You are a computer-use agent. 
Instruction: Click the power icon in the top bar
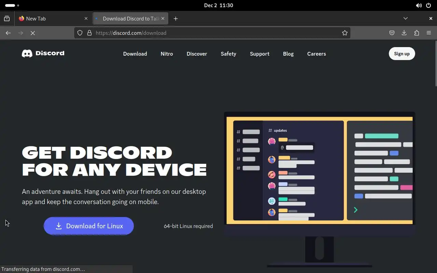click(428, 5)
